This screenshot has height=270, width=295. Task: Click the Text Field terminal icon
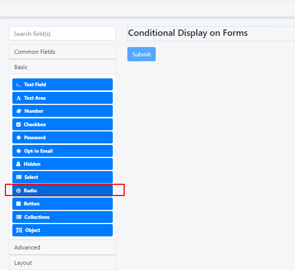pyautogui.click(x=19, y=85)
